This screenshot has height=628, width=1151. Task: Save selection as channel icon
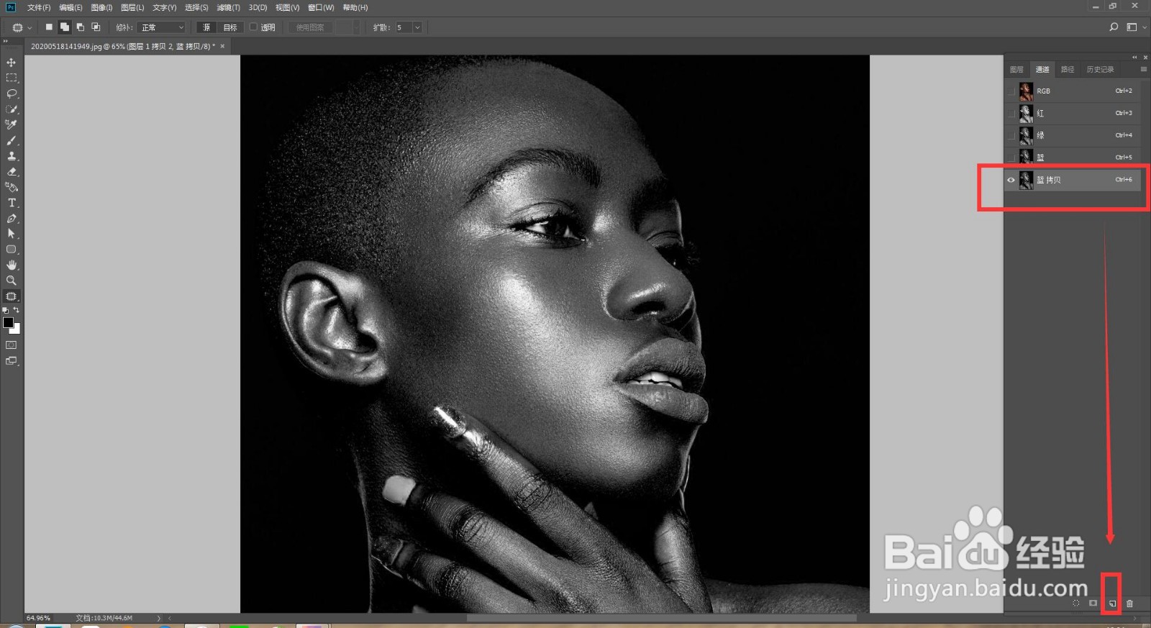(x=1093, y=604)
